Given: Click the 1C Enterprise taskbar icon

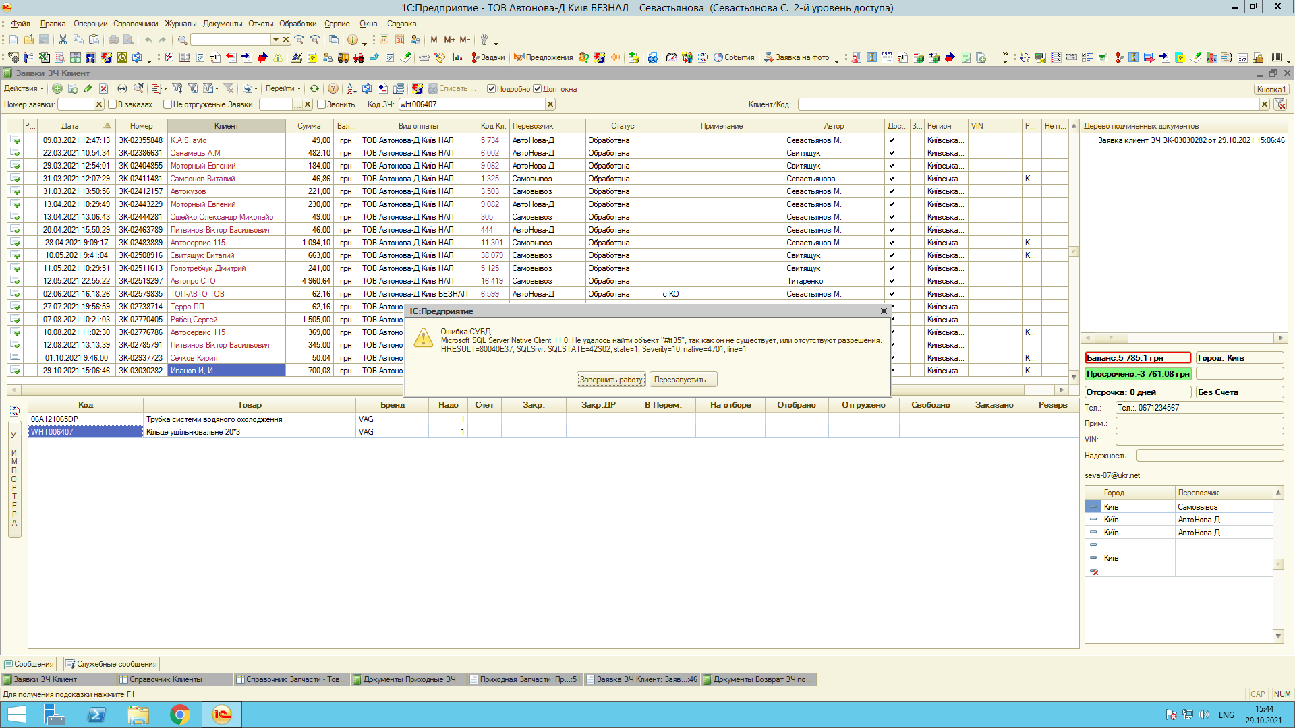Looking at the screenshot, I should point(222,715).
